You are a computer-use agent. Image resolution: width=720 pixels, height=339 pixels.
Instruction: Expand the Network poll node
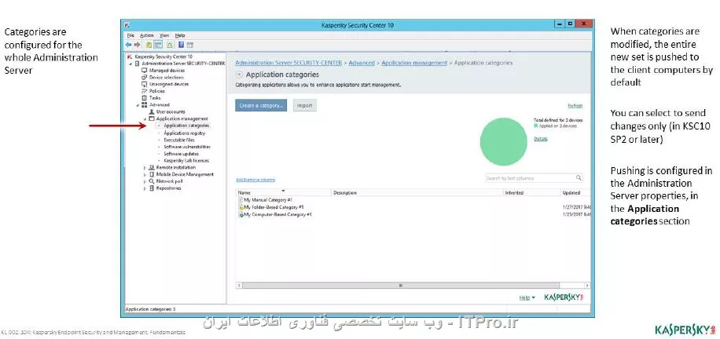145,181
